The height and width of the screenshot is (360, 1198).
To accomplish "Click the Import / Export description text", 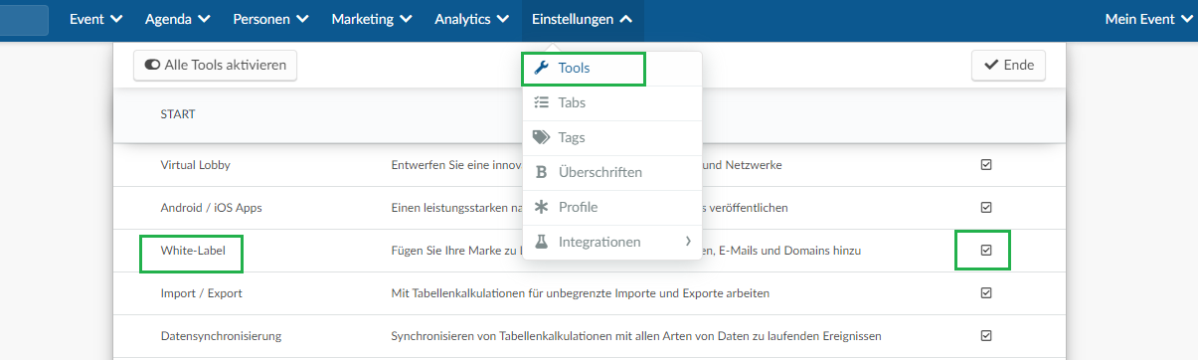I will [x=580, y=293].
